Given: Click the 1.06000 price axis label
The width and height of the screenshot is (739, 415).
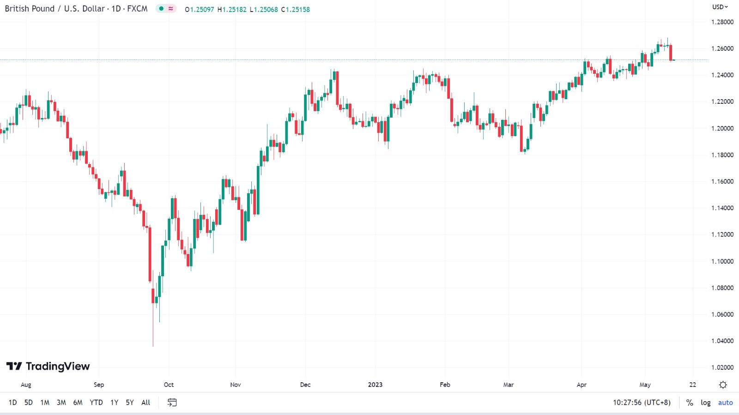Looking at the screenshot, I should [x=722, y=314].
